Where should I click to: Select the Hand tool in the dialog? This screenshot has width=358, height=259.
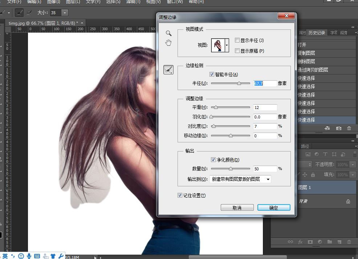168,43
